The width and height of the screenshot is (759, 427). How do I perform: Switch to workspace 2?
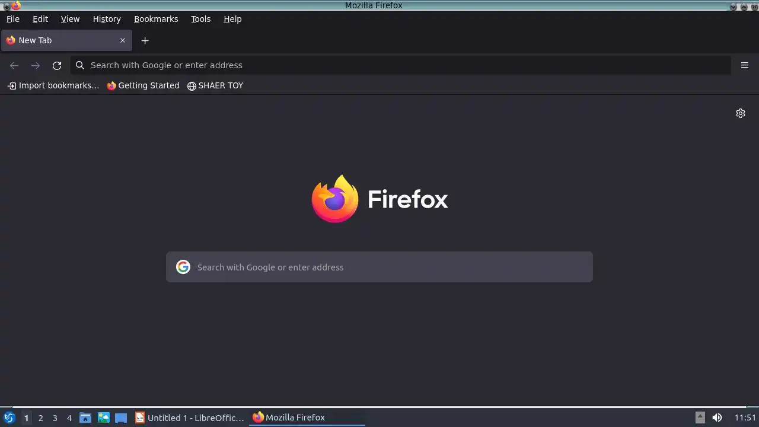coord(40,418)
